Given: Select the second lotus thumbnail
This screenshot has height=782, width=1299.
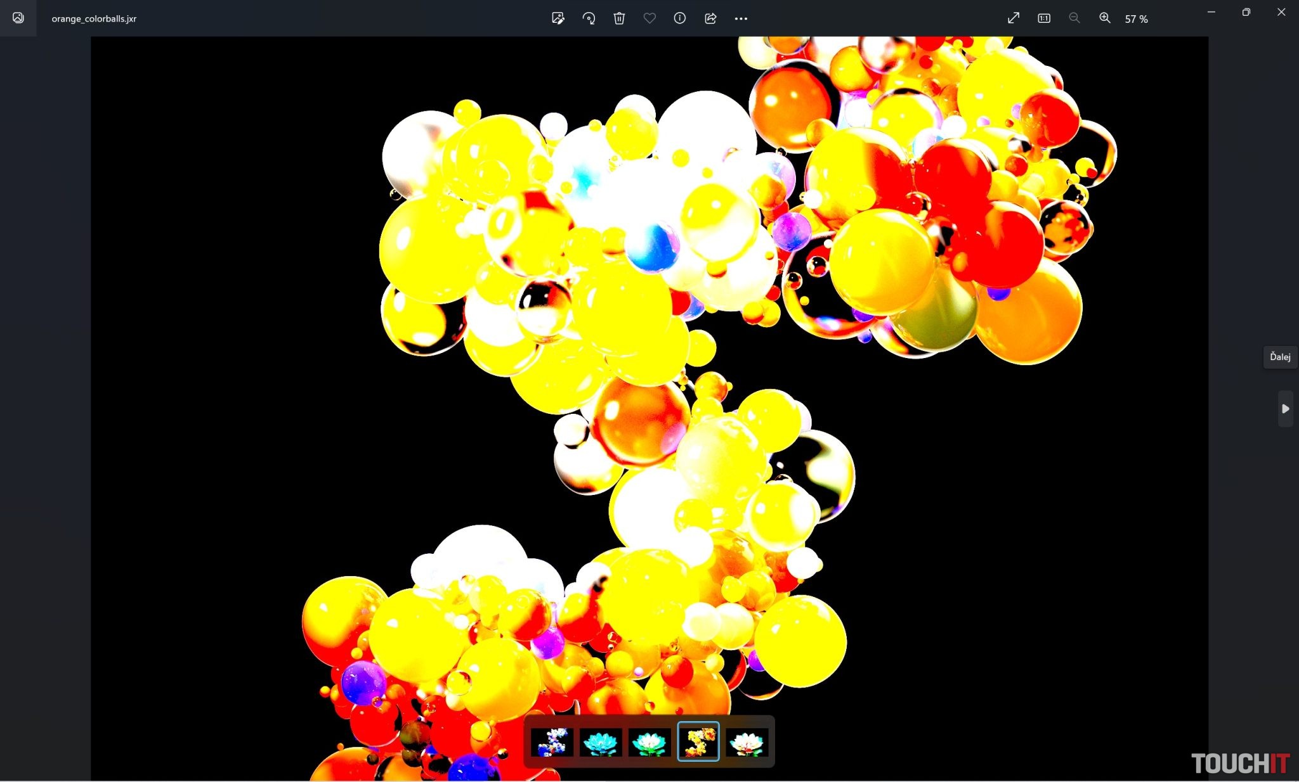Looking at the screenshot, I should [x=601, y=741].
